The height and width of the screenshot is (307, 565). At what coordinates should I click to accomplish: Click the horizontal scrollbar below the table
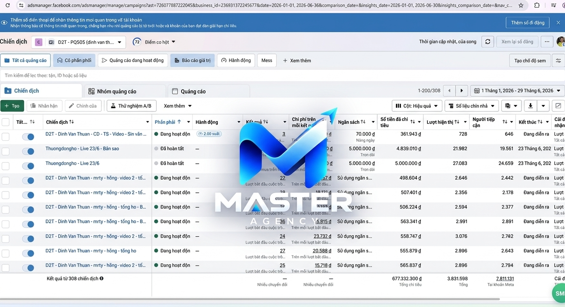click(250, 299)
